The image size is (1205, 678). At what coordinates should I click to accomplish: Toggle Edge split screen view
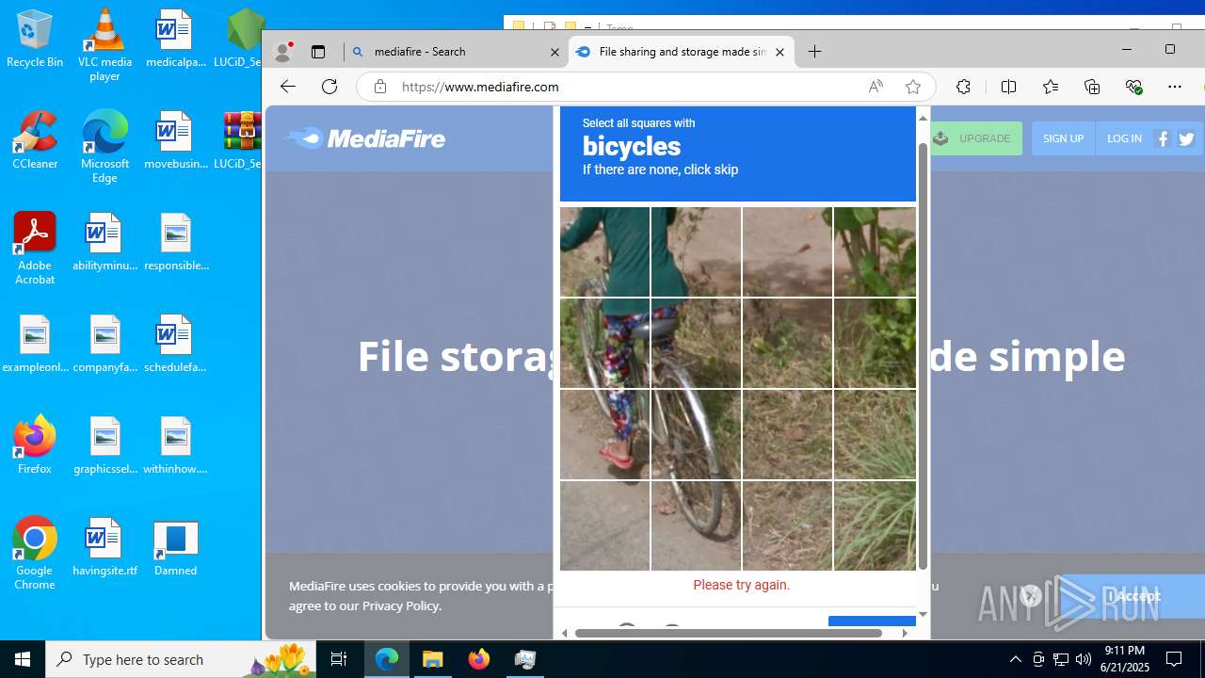[x=1008, y=87]
